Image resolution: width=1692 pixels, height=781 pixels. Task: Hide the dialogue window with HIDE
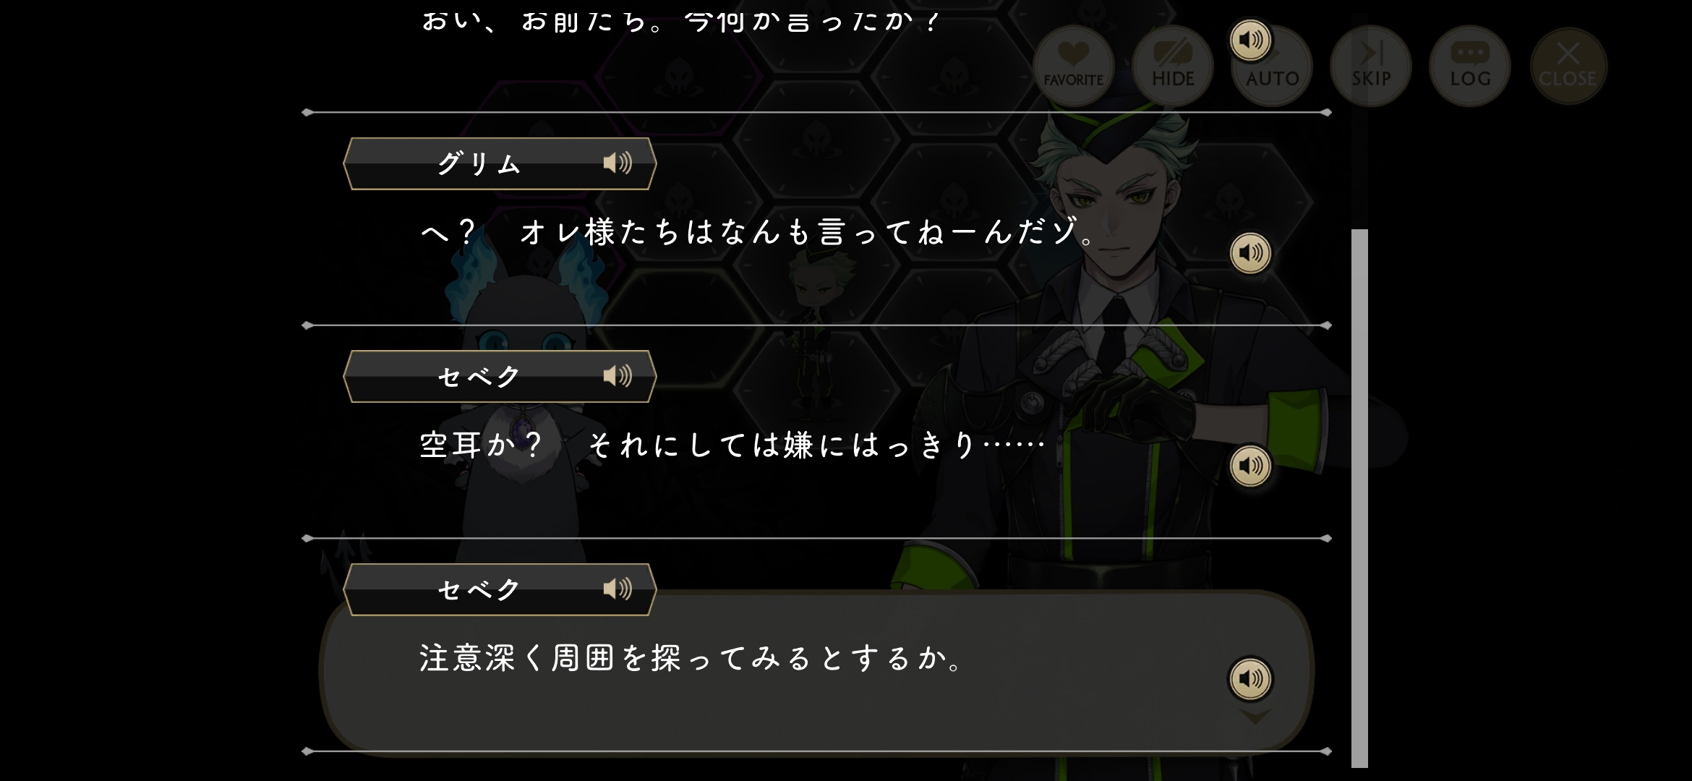tap(1173, 65)
